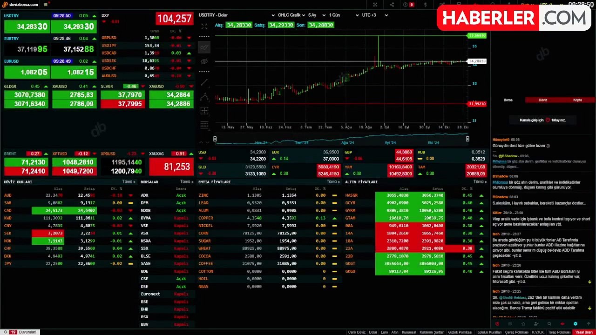
Task: Open the OHLC Grafik chart type dropdown
Action: point(292,15)
